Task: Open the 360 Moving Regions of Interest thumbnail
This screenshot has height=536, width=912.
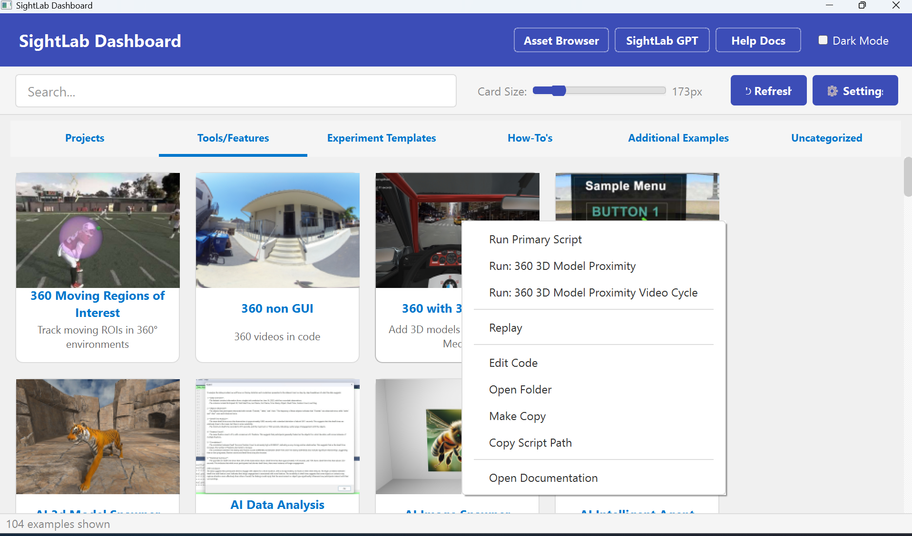Action: pos(98,230)
